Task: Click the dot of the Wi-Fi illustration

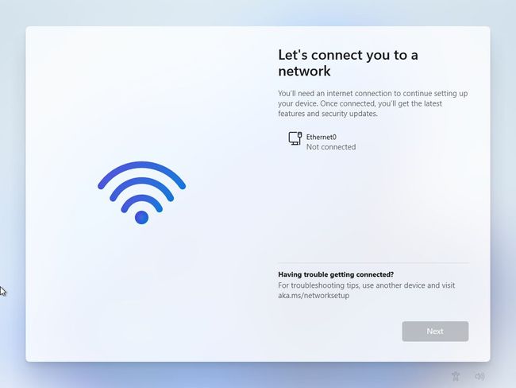Action: 141,218
